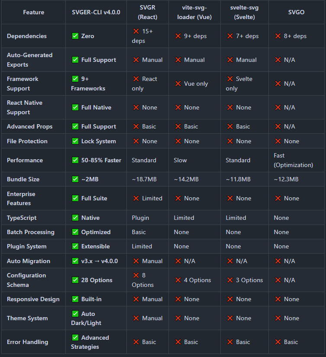326x357 pixels.
Task: Select the vite-svg-loader (Vue) column header
Action: [x=194, y=12]
